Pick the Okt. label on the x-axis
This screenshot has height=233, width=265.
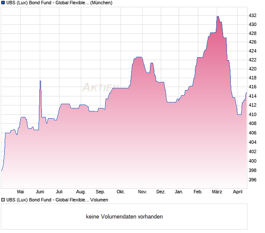click(121, 192)
